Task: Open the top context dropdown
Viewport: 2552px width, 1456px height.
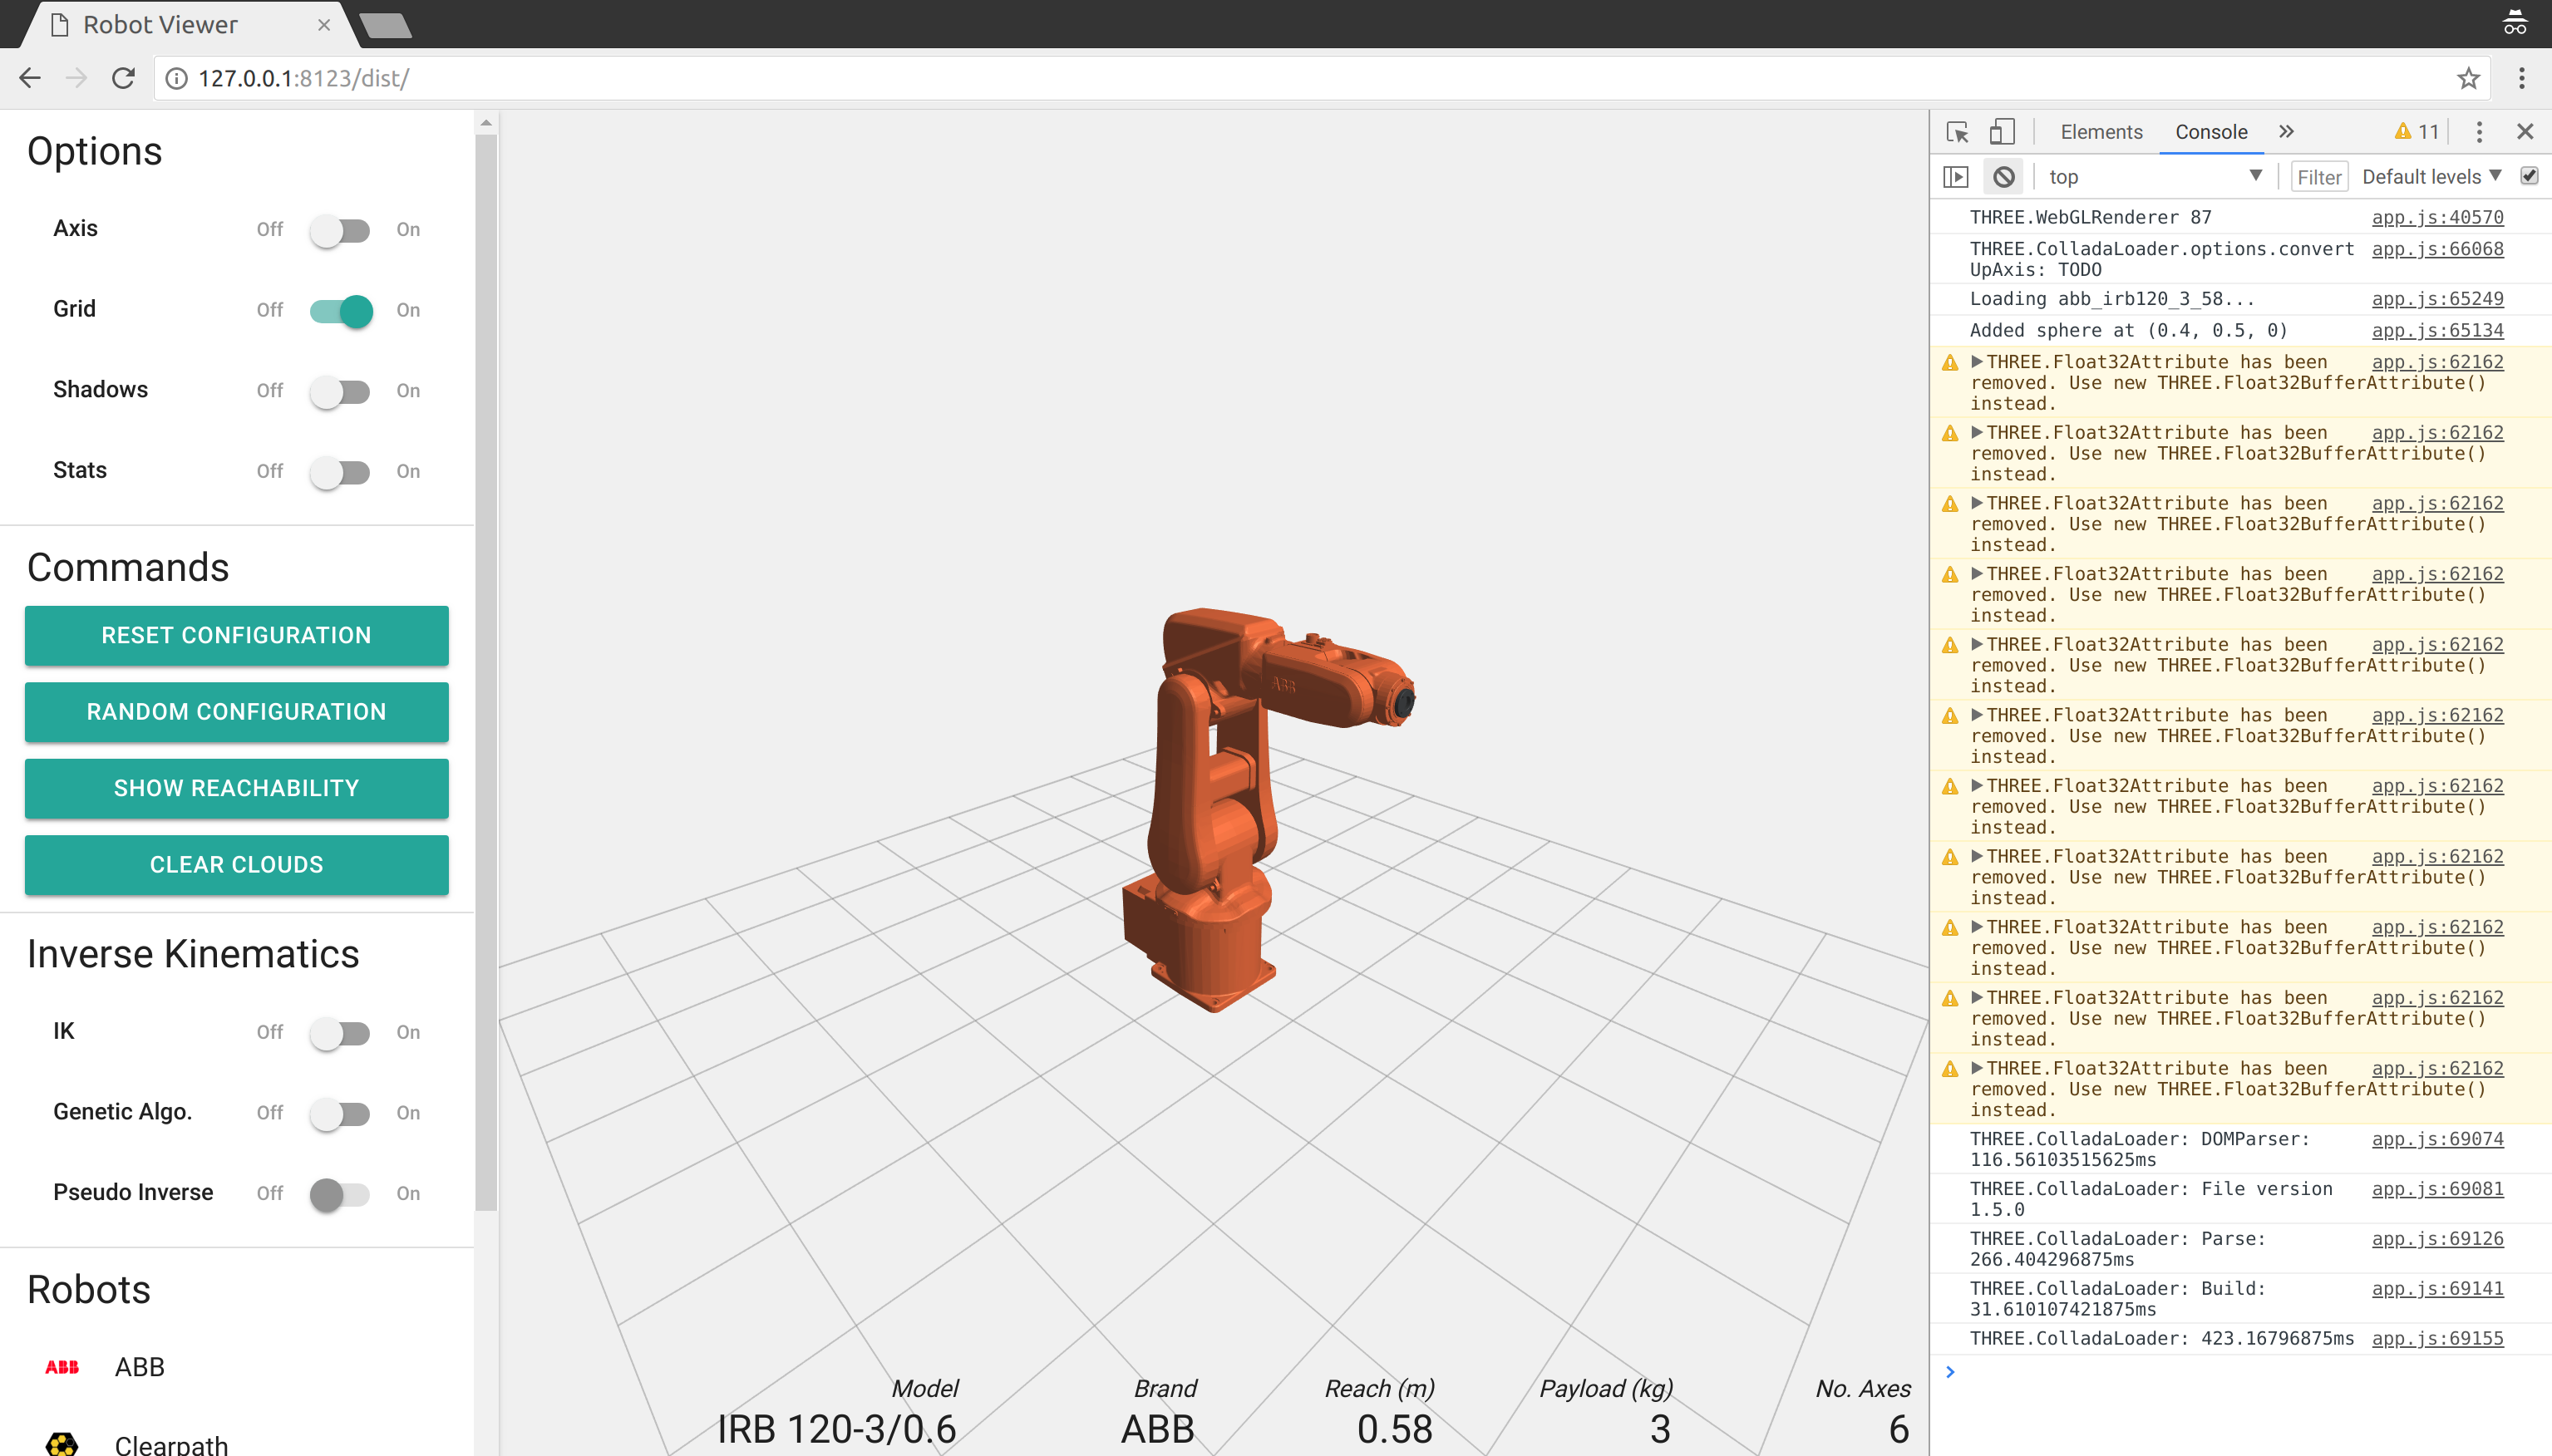Action: coord(2155,177)
